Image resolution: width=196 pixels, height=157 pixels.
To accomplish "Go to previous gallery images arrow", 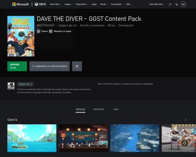I will point(179,120).
